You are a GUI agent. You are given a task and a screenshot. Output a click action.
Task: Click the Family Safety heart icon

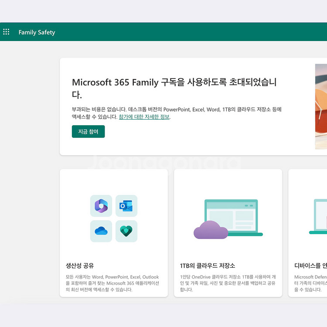point(126,231)
